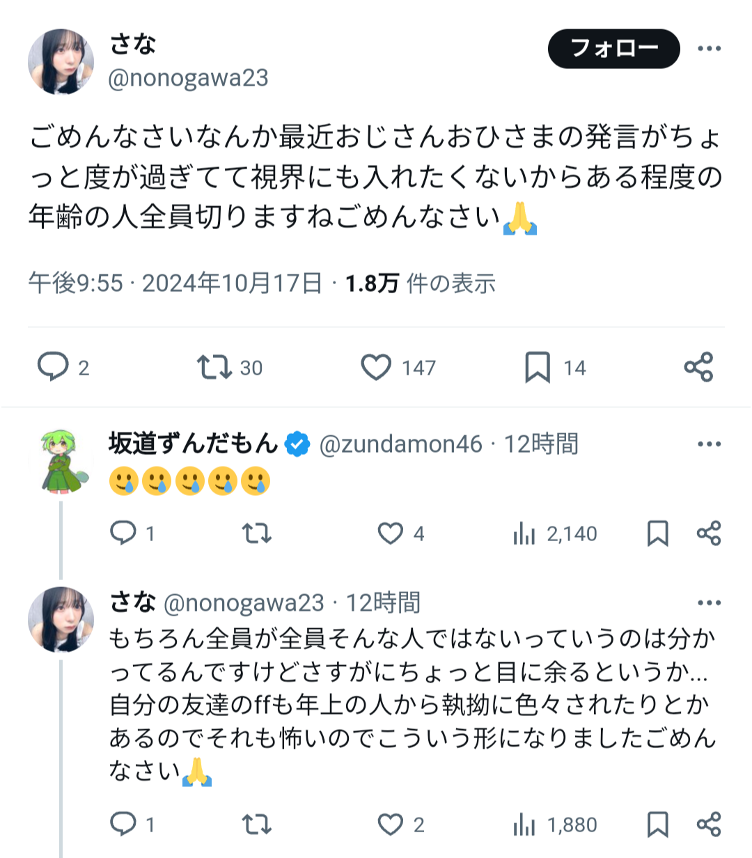The height and width of the screenshot is (858, 752).
Task: View analytics showing 2,140 views
Action: point(555,534)
